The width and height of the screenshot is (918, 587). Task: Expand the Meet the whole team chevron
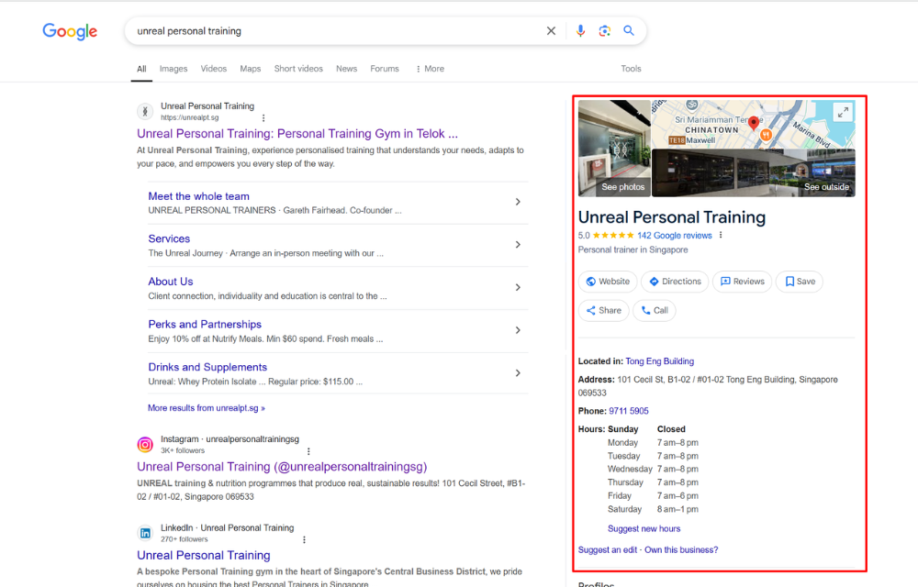[x=518, y=202]
